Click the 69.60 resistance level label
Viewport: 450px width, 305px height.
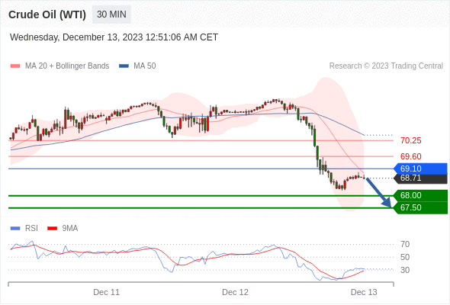(411, 156)
